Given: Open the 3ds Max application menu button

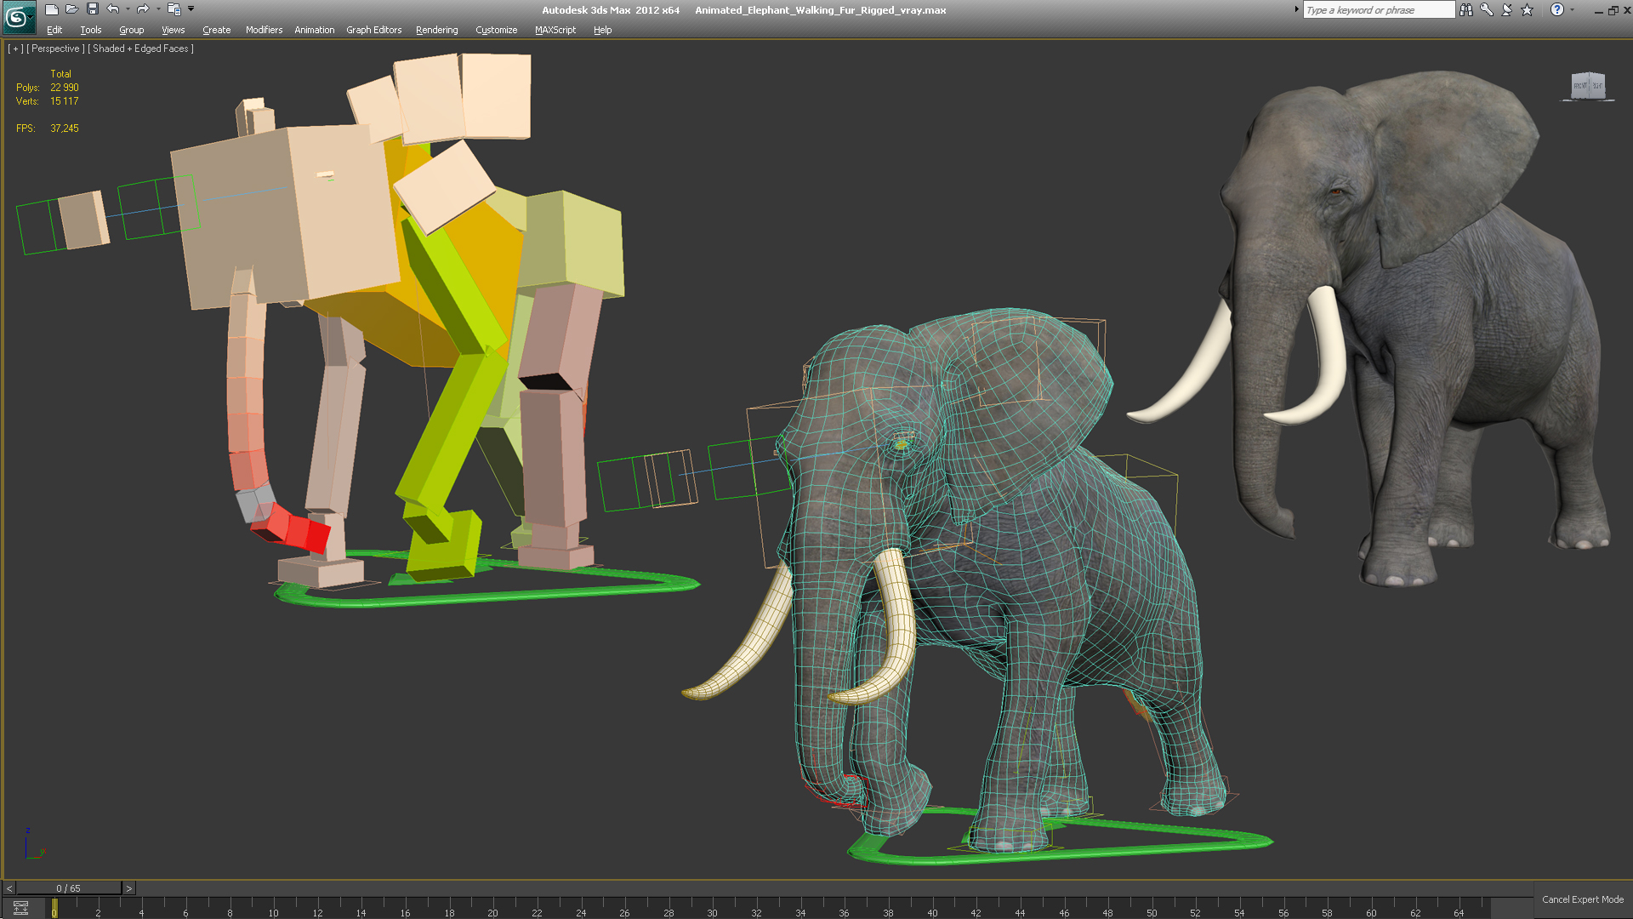Looking at the screenshot, I should pos(17,16).
